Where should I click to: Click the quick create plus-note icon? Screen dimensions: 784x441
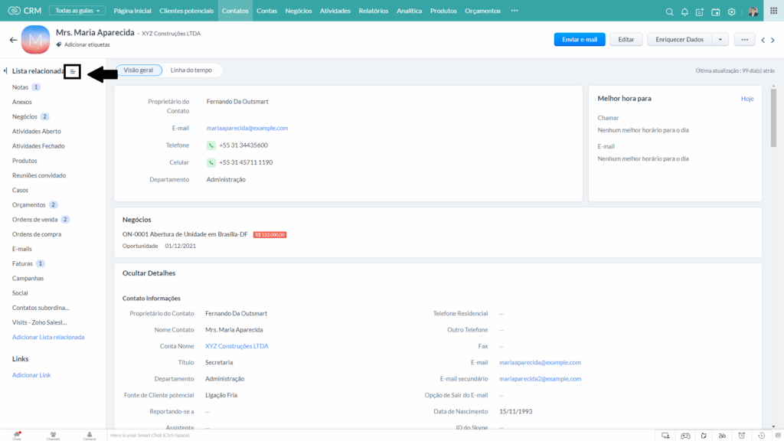[x=700, y=11]
